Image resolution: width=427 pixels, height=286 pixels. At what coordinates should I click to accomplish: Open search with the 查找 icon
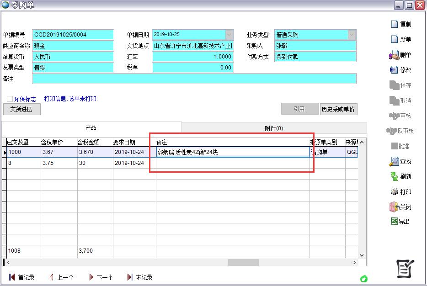tap(394, 161)
